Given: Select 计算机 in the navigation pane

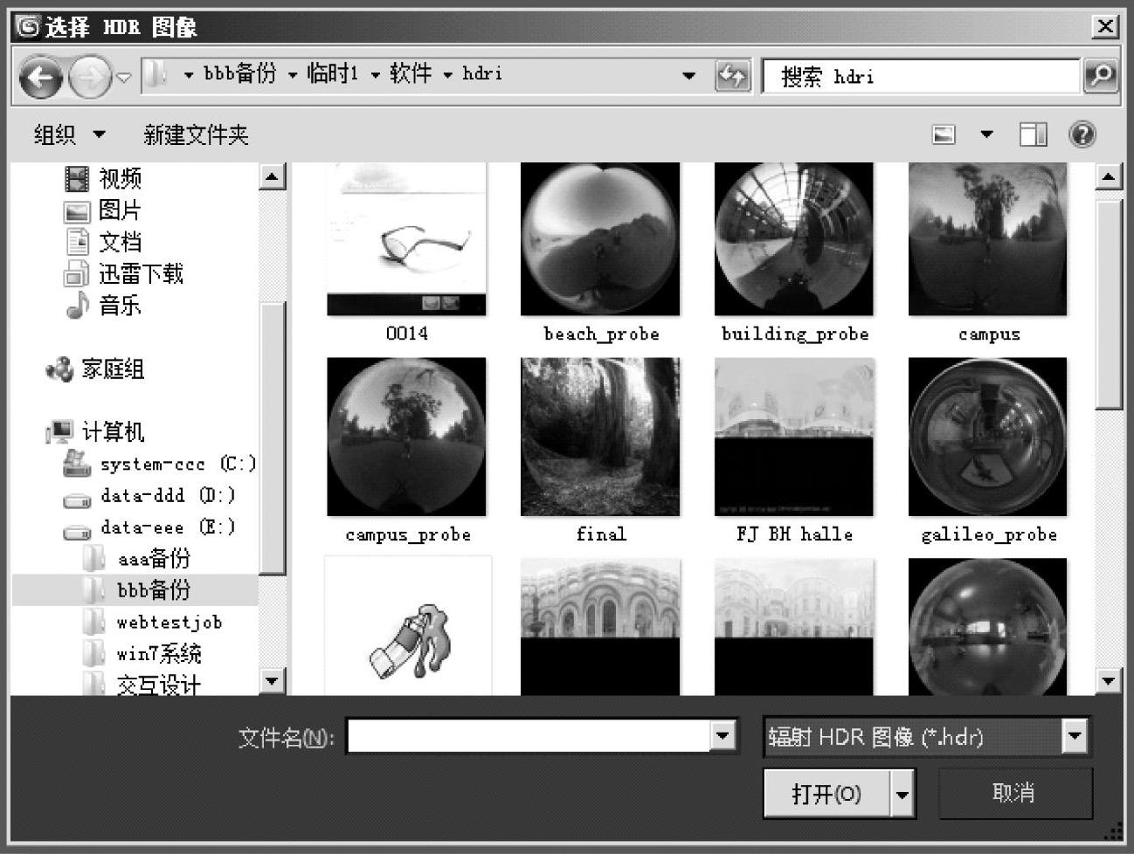Looking at the screenshot, I should 95,432.
